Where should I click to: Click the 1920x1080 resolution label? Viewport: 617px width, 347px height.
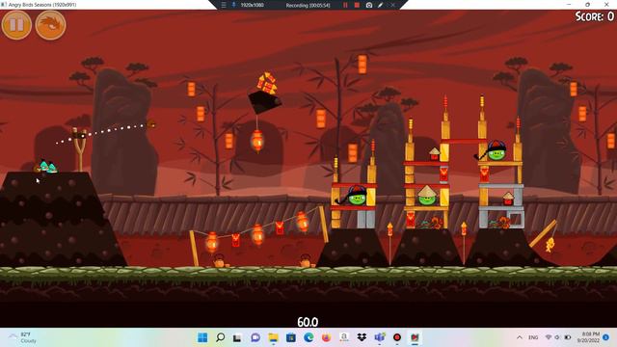coord(252,5)
